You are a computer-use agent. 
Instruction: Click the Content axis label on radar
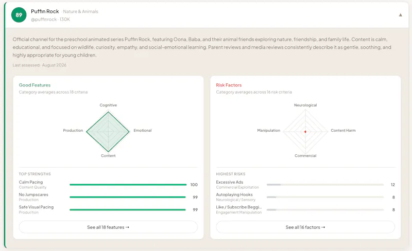[108, 156]
